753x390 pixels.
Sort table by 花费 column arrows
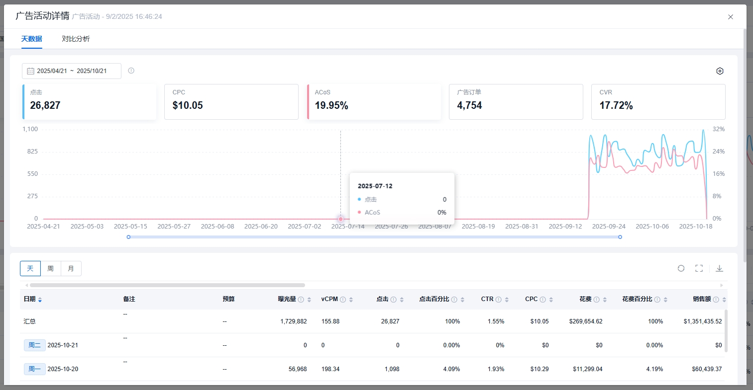point(605,300)
